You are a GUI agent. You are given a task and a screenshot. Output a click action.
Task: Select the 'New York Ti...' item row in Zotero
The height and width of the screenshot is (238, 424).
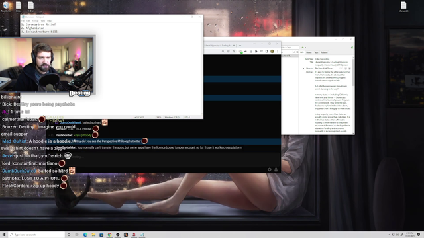pyautogui.click(x=290, y=56)
